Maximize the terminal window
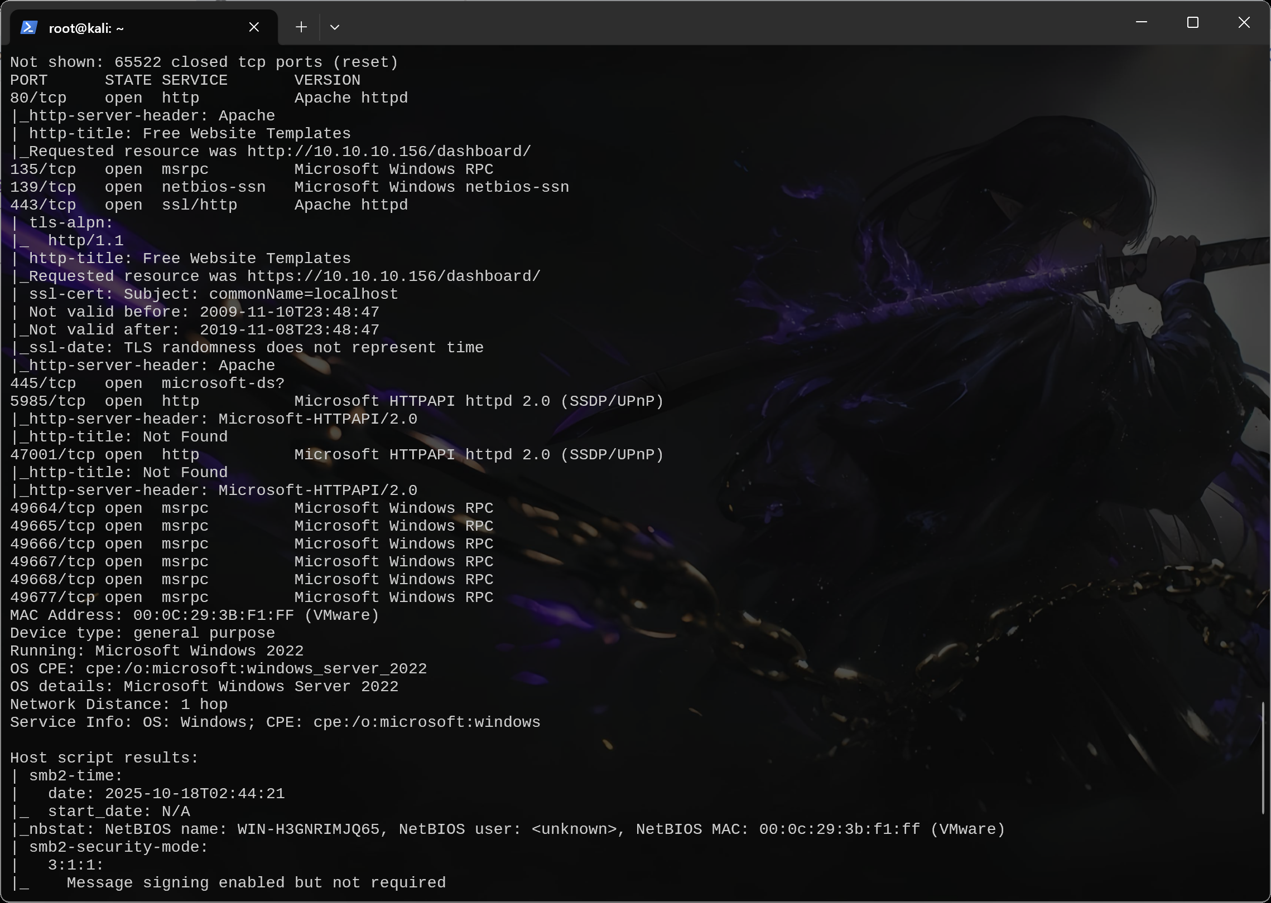This screenshot has height=903, width=1271. click(x=1193, y=22)
